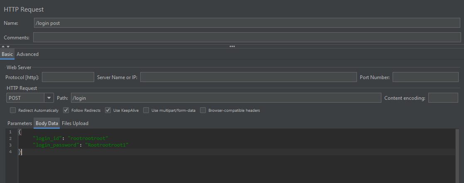Click the Comments input field
This screenshot has height=183, width=464.
tap(247, 37)
